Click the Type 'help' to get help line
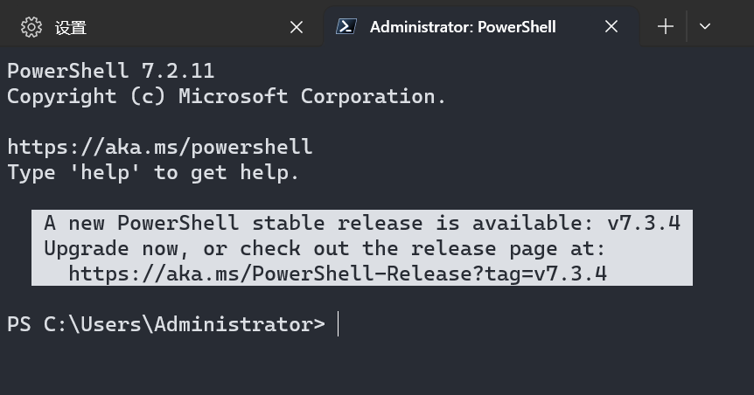754x395 pixels. [x=153, y=172]
